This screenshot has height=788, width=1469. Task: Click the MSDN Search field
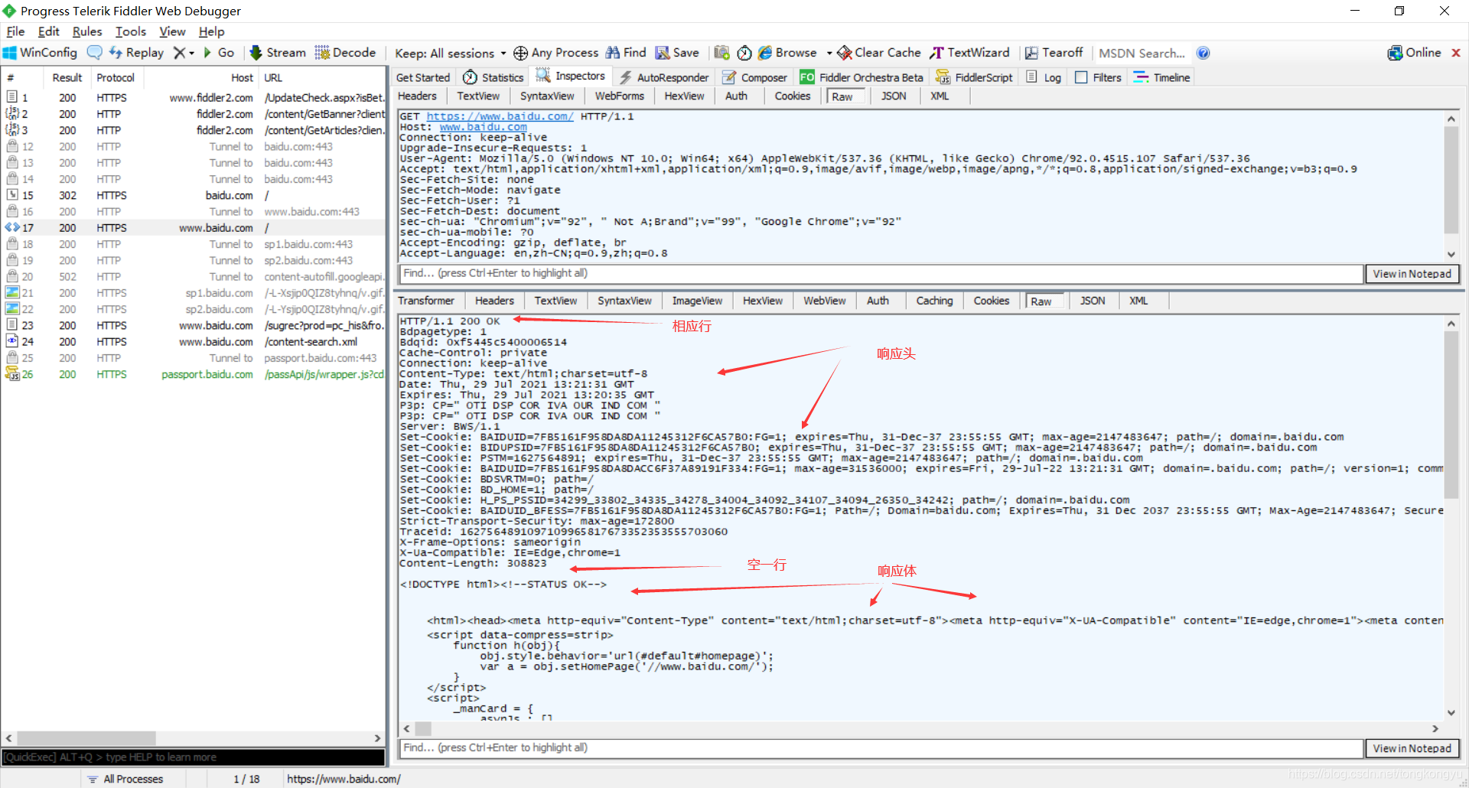point(1142,53)
